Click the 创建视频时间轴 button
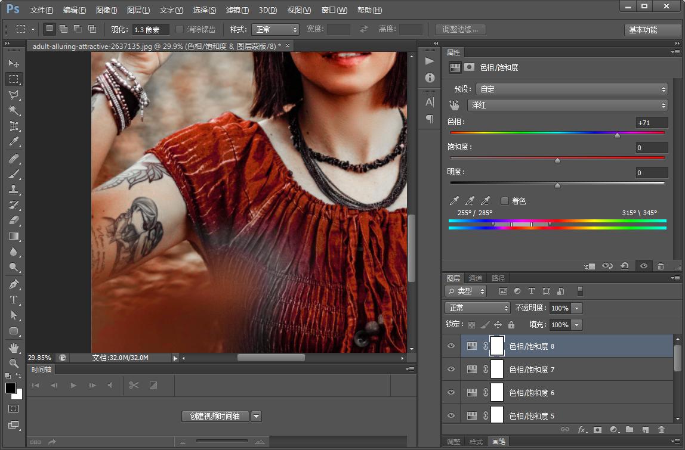Screen dimensions: 685x450 pyautogui.click(x=215, y=416)
